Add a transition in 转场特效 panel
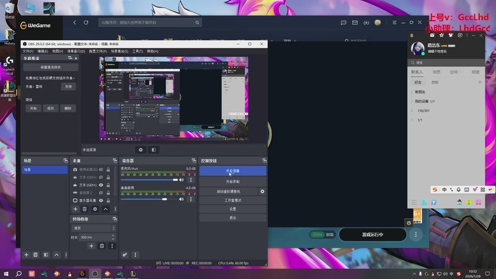496x279 pixels. point(91,246)
